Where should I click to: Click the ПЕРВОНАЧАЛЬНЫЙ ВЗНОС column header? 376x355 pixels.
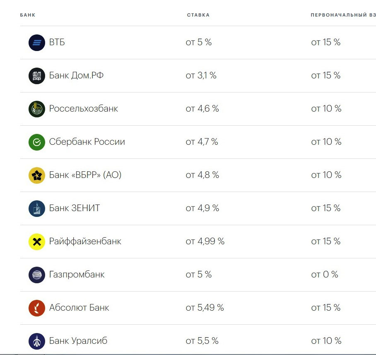click(343, 15)
